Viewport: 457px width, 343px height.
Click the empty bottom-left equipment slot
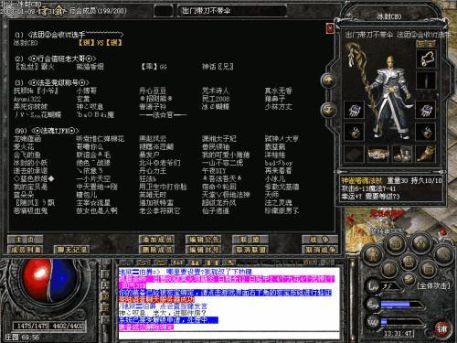[x=354, y=154]
